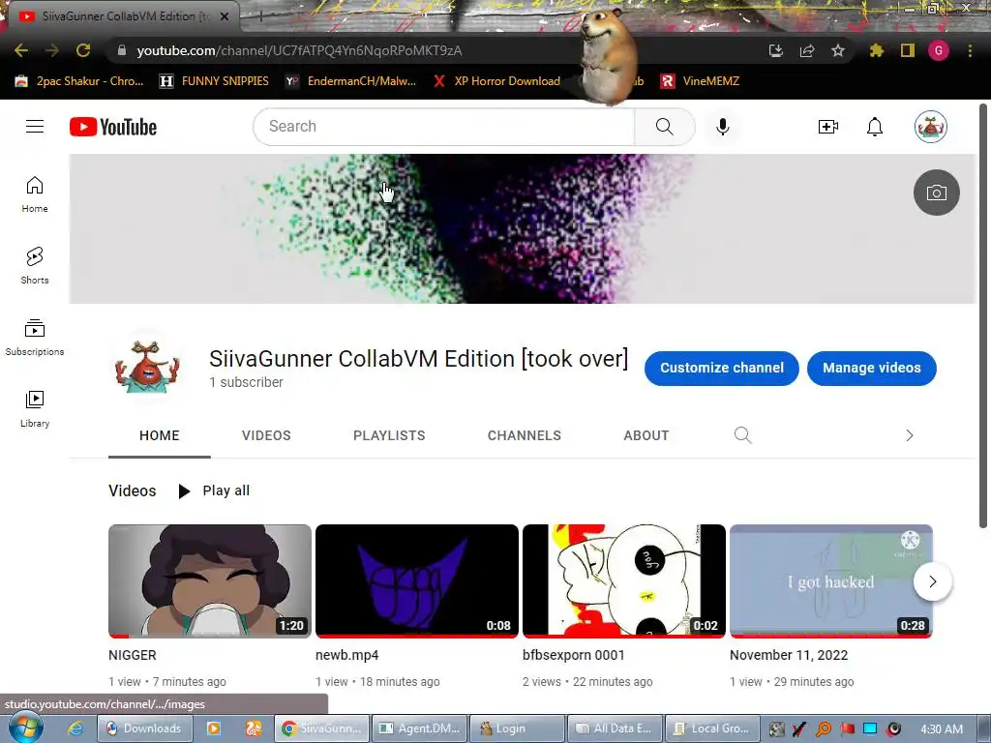The width and height of the screenshot is (991, 743).
Task: Expand more tabs with the right chevron
Action: click(x=910, y=435)
